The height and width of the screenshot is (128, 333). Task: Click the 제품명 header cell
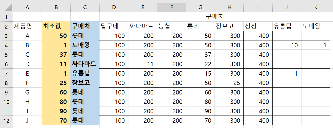pos(27,26)
